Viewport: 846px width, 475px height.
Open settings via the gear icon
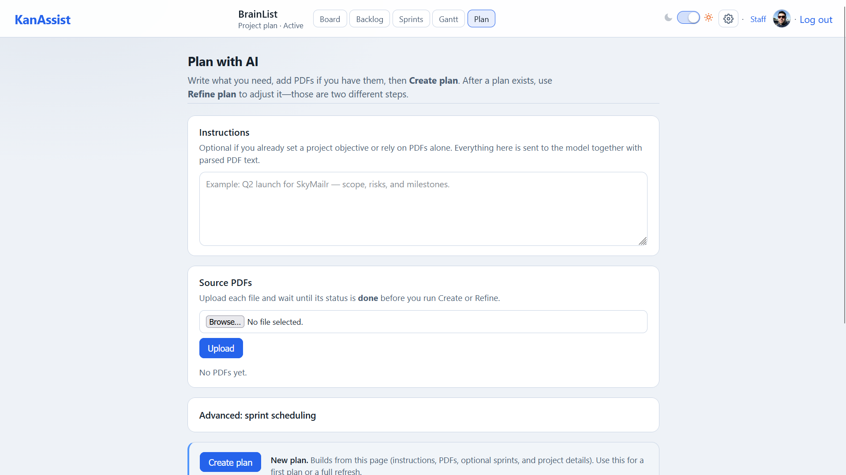click(x=728, y=19)
